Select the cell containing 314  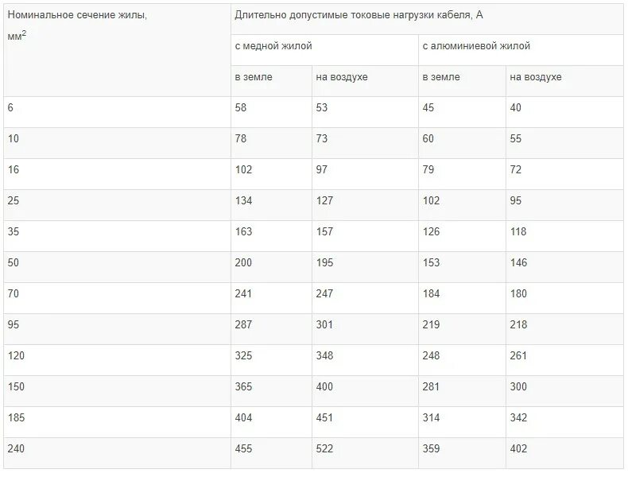[462, 422]
